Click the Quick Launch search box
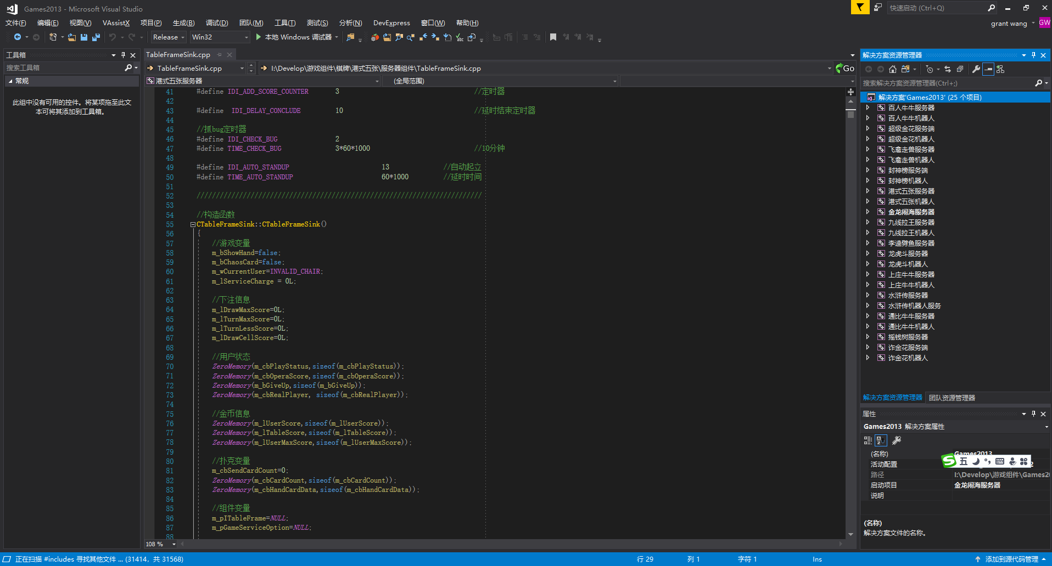Screen dimensions: 1052x566 [x=937, y=8]
